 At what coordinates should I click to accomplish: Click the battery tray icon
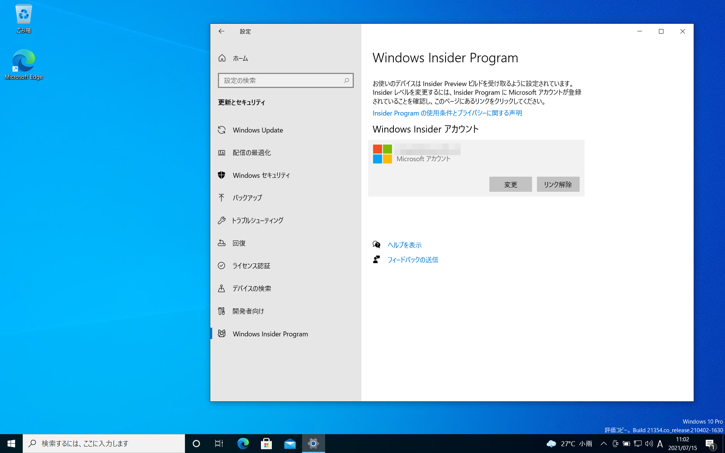[x=626, y=444]
